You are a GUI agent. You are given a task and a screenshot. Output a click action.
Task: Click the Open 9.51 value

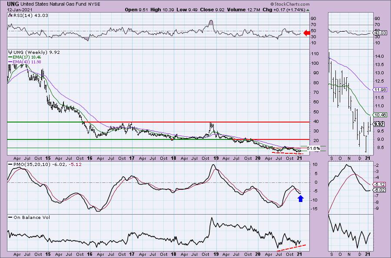click(x=137, y=10)
